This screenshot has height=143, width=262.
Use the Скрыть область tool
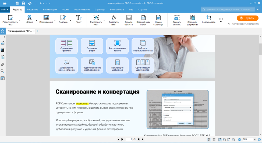(x=129, y=20)
